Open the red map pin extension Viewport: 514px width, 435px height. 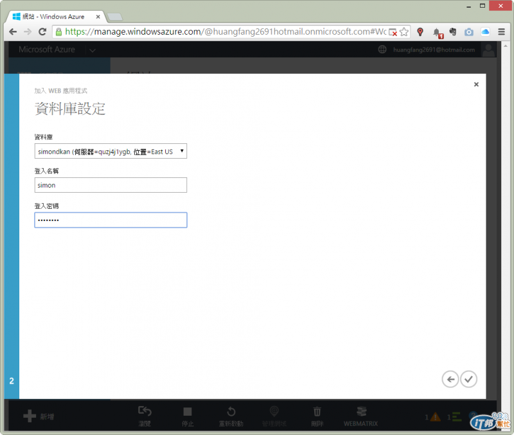420,31
